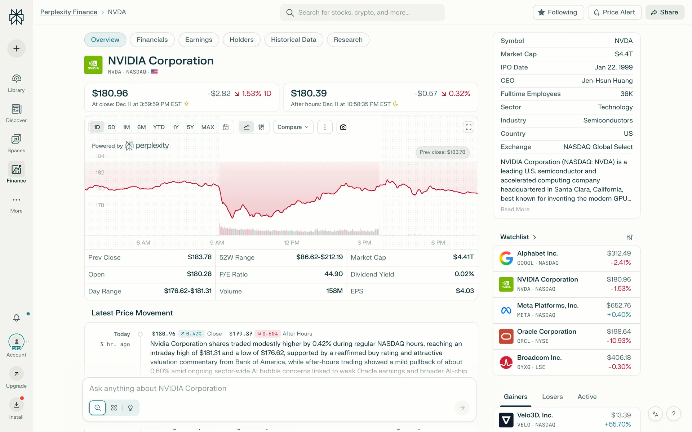Open Spaces in the sidebar
Image resolution: width=692 pixels, height=432 pixels.
[16, 143]
